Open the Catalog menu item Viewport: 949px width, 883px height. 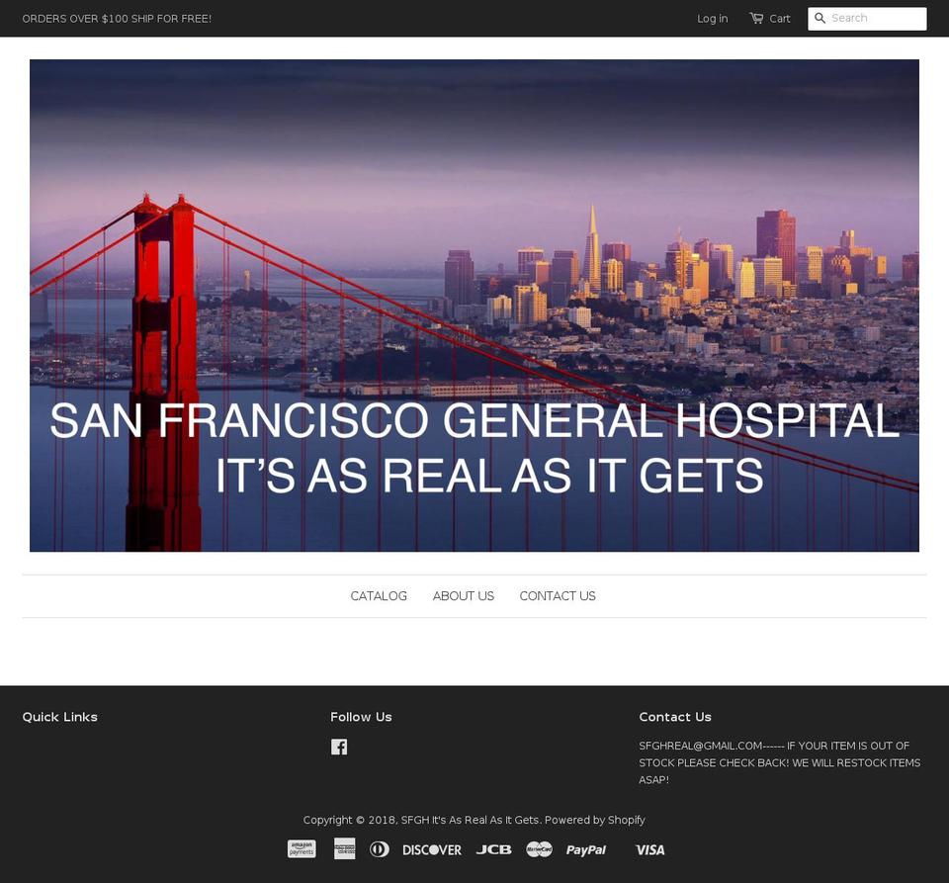tap(379, 596)
